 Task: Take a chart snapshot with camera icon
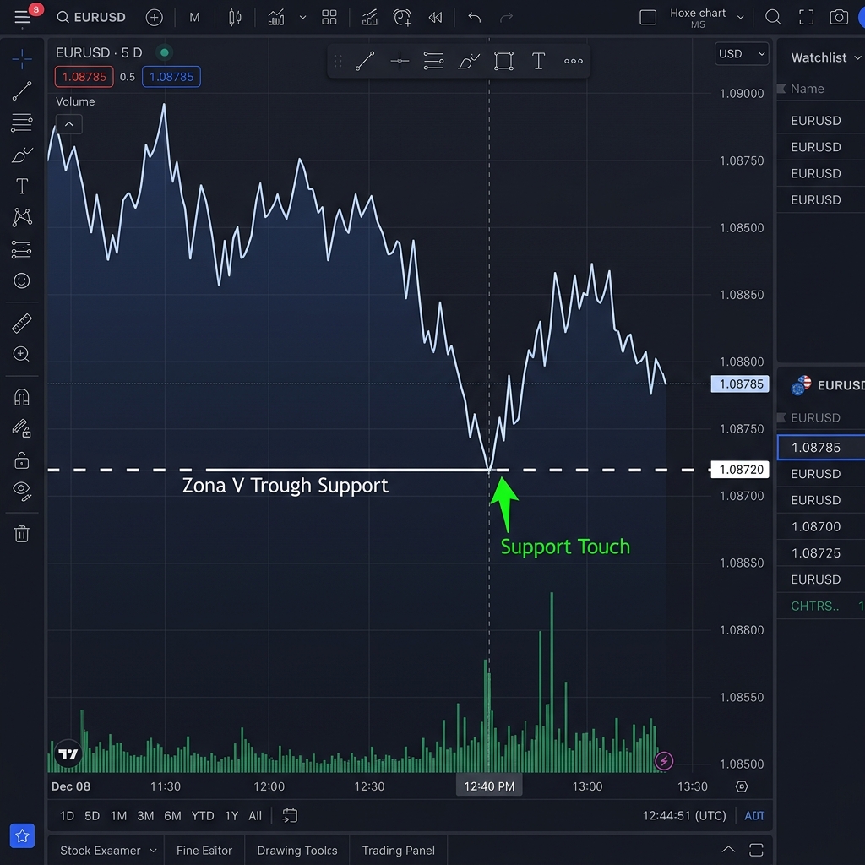[x=839, y=18]
